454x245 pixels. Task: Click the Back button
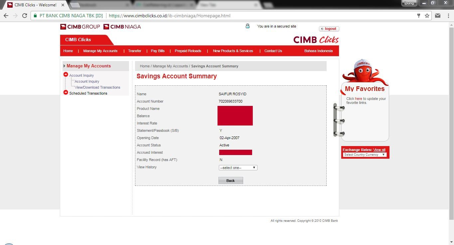coord(231,181)
